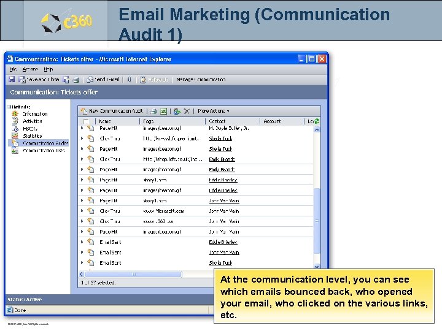442x331 pixels.
Task: Expand the M. Doyle Butler PageHit row
Action: tap(82, 128)
